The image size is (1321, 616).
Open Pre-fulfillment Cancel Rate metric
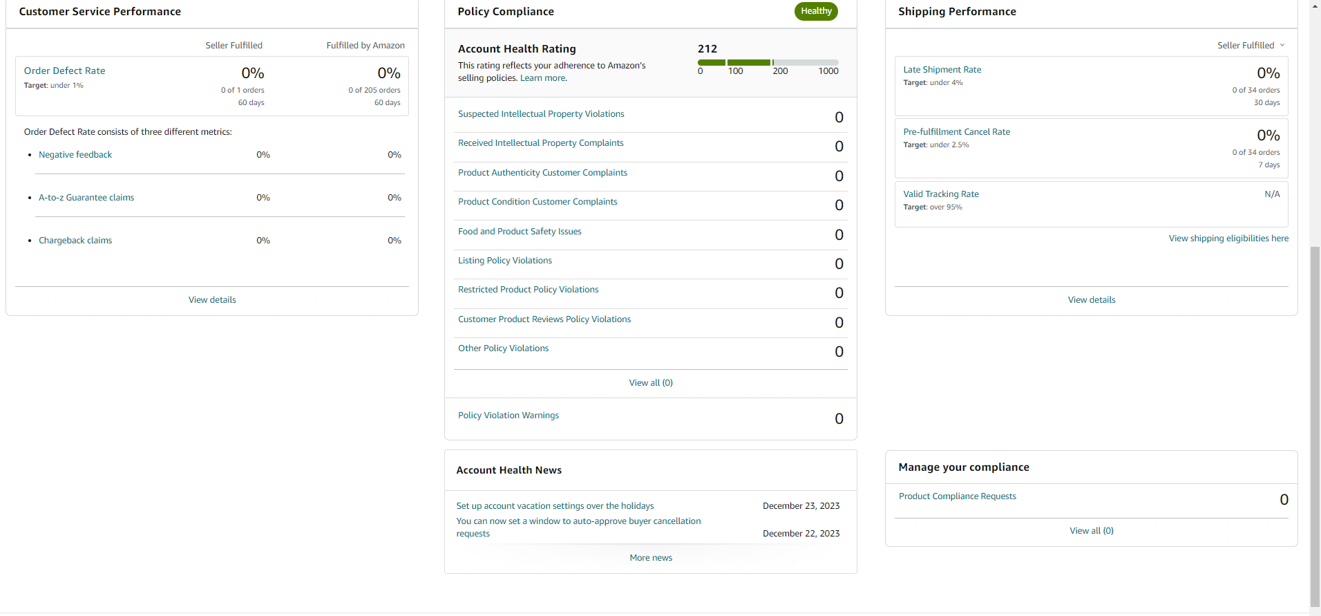(x=957, y=132)
